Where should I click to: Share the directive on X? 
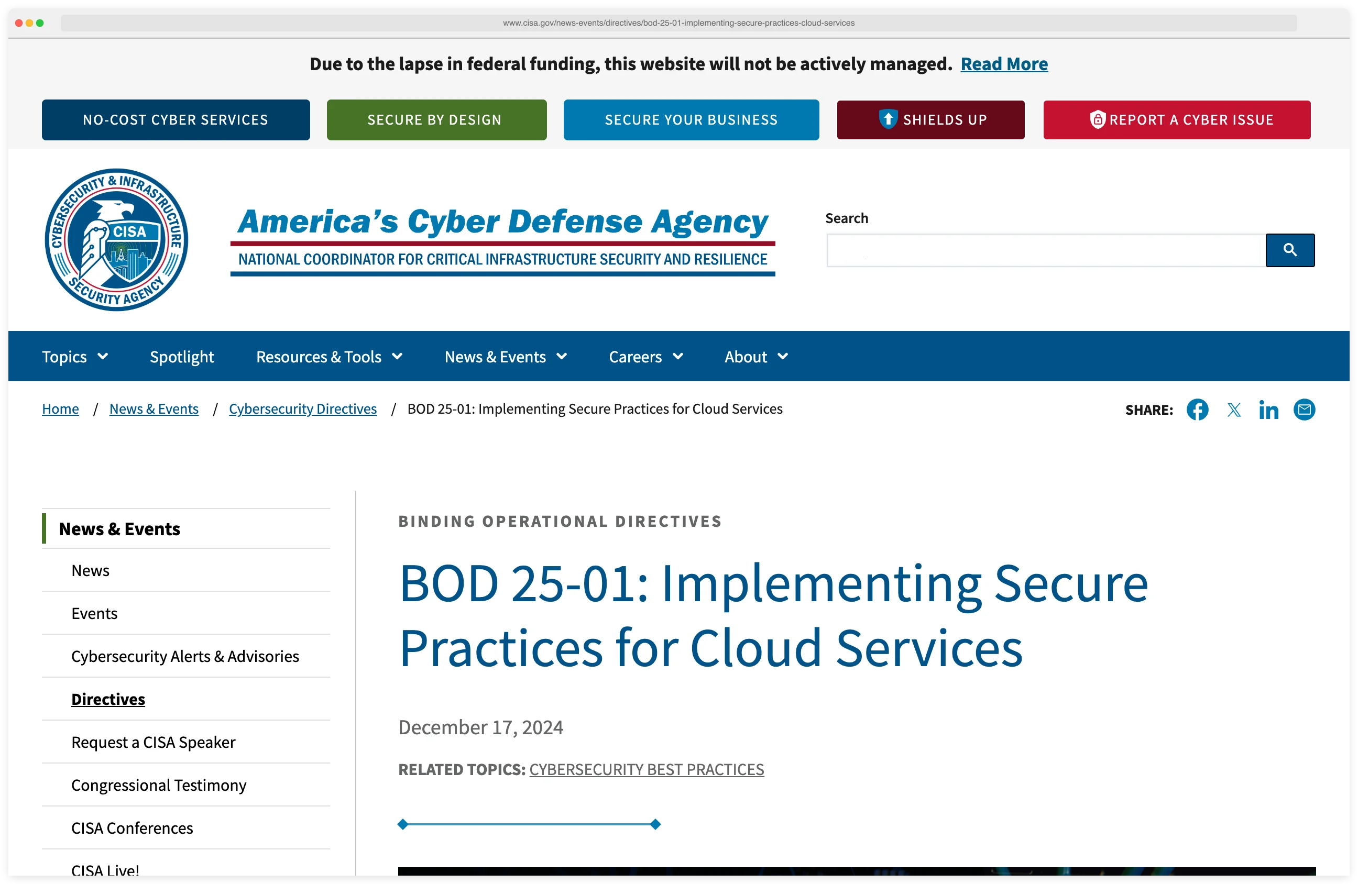[x=1234, y=410]
